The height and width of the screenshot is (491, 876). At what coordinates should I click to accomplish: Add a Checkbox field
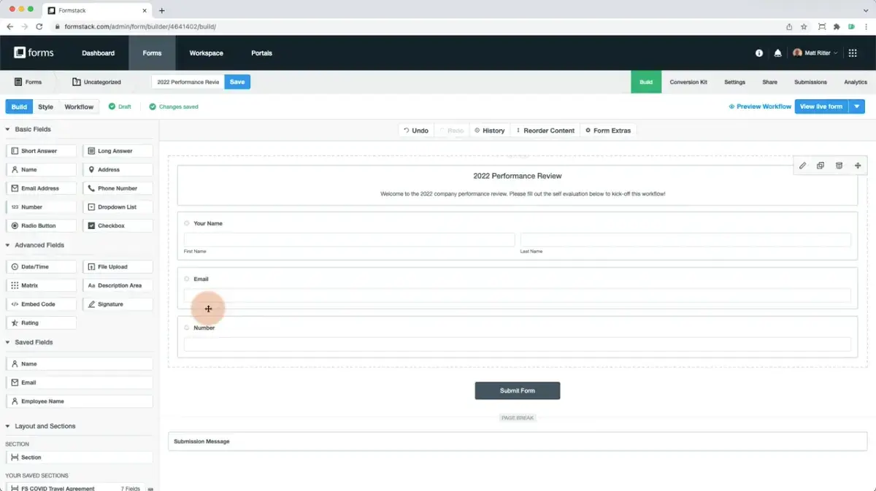tap(118, 225)
